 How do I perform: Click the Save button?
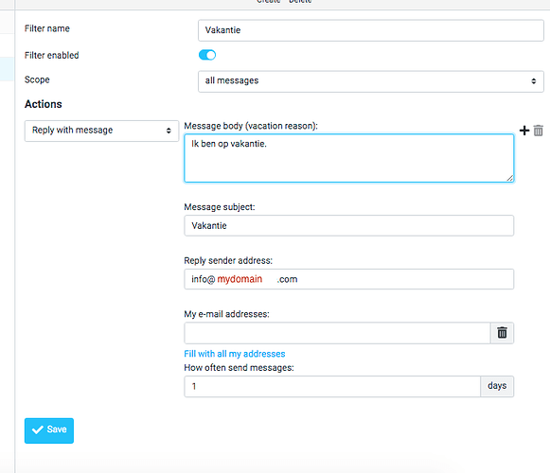[49, 430]
